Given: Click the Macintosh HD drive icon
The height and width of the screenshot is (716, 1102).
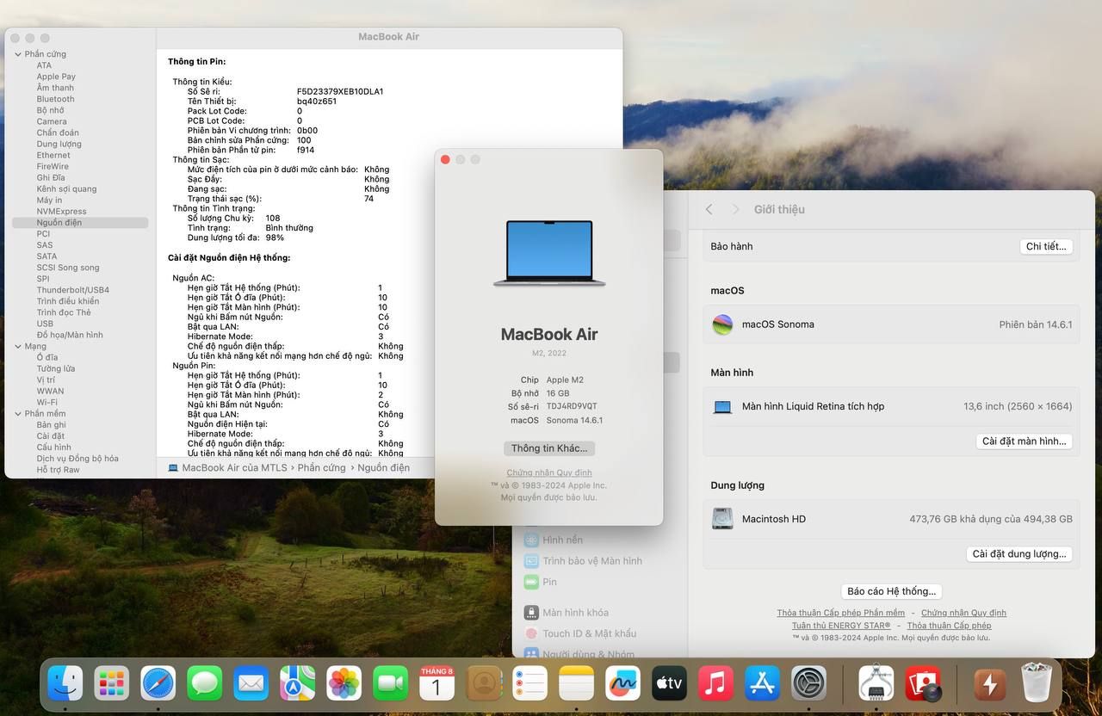Looking at the screenshot, I should tap(722, 519).
